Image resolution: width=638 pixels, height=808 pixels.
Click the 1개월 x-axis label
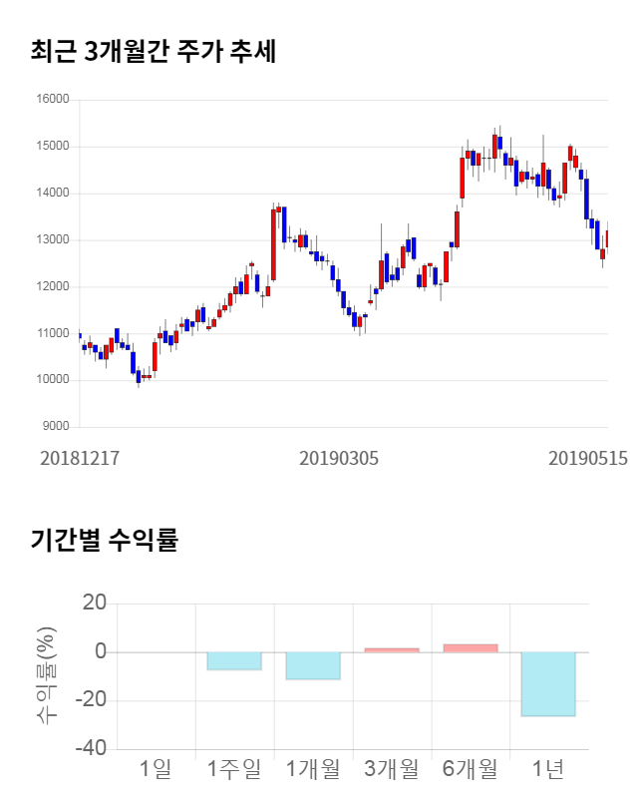point(313,768)
